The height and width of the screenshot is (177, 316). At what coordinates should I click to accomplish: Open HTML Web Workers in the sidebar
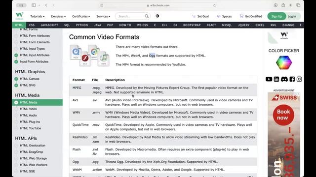tap(34, 165)
